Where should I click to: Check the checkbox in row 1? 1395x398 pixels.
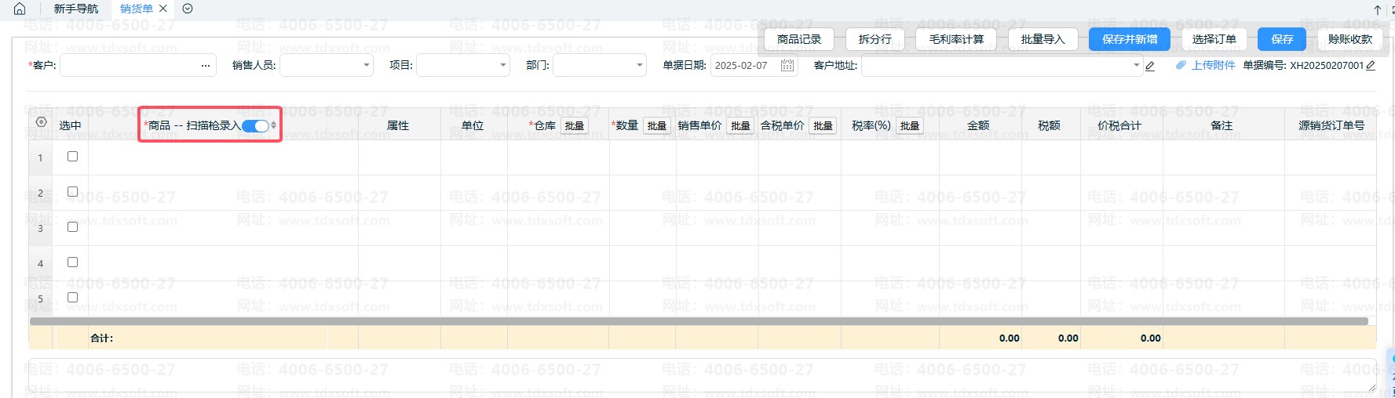[72, 157]
